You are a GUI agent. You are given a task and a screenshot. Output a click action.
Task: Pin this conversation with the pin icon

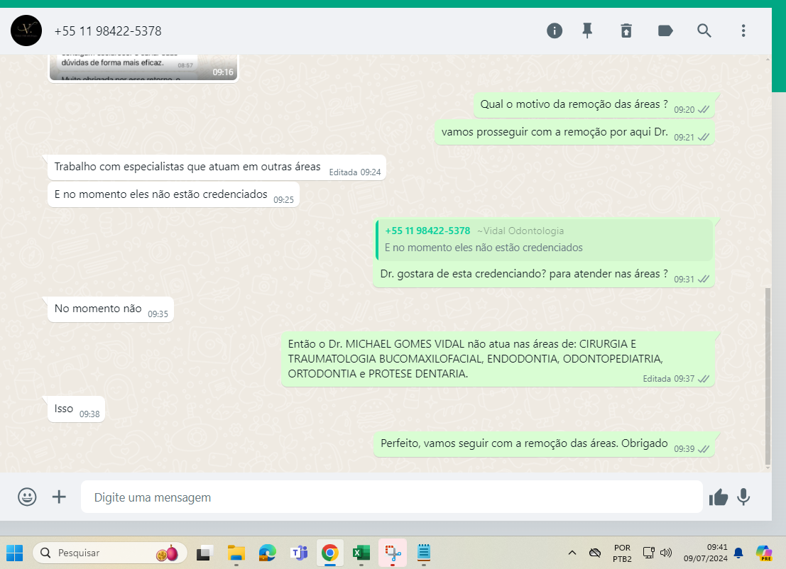(587, 31)
